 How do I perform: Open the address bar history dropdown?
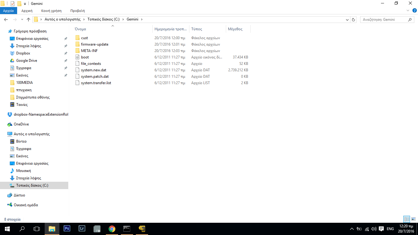click(x=347, y=20)
